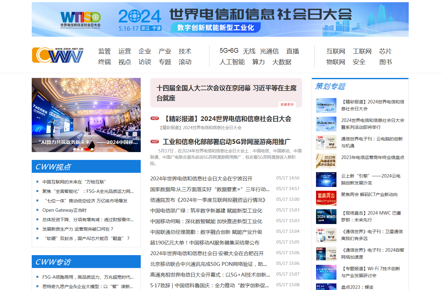Screen dimensions: 442x290
Task: Open the 技术 navigation item
Action: pos(185,51)
